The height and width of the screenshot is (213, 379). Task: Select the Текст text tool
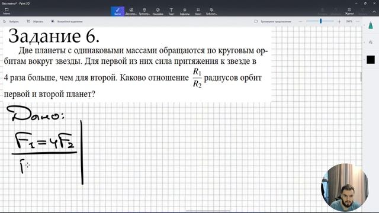point(171,11)
